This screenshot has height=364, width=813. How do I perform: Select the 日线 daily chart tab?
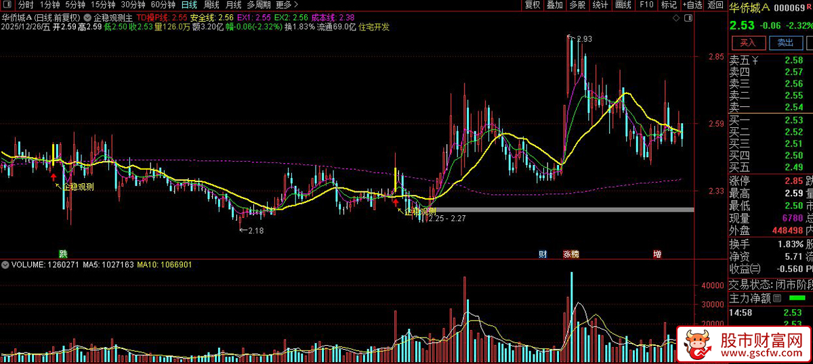[x=189, y=5]
